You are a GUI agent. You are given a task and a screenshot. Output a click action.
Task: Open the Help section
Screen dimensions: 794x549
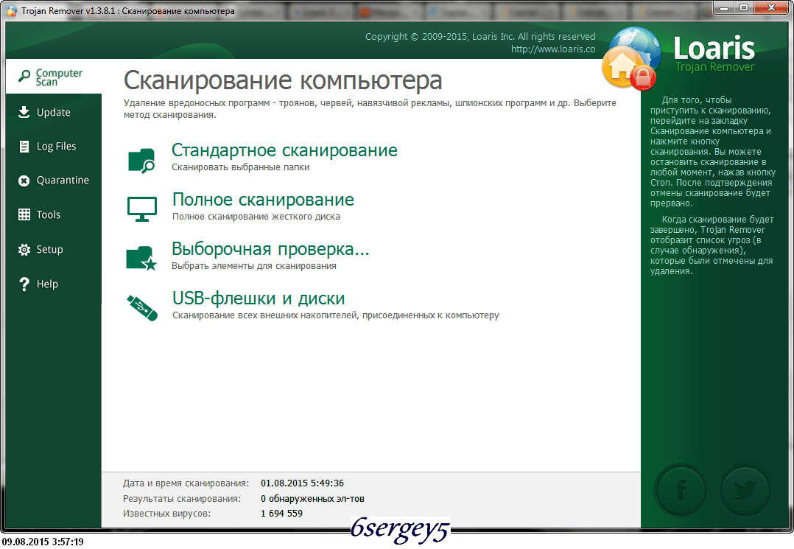tap(54, 284)
